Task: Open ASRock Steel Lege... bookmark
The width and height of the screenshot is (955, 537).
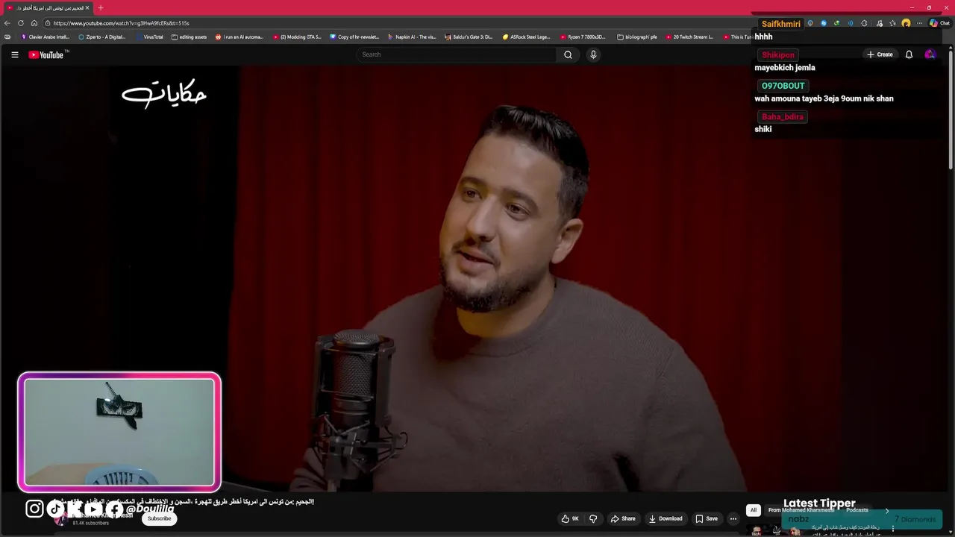Action: [527, 37]
